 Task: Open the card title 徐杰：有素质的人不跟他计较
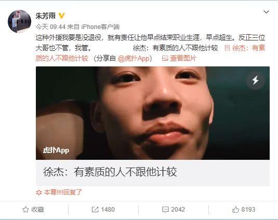point(110,172)
